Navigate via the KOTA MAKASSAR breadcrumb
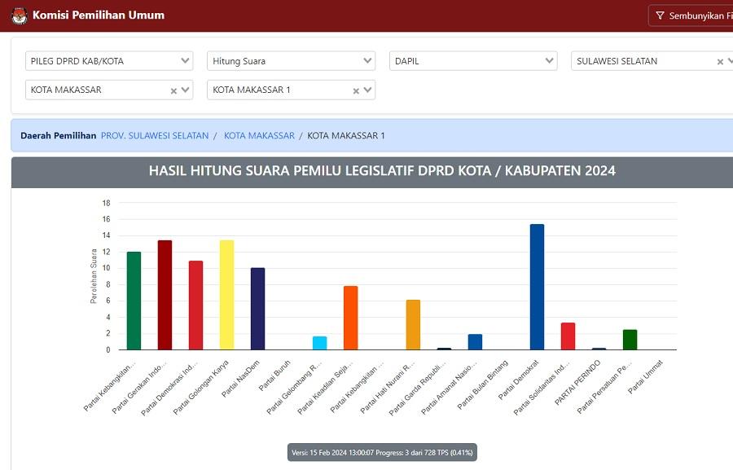The height and width of the screenshot is (470, 733). coord(259,135)
